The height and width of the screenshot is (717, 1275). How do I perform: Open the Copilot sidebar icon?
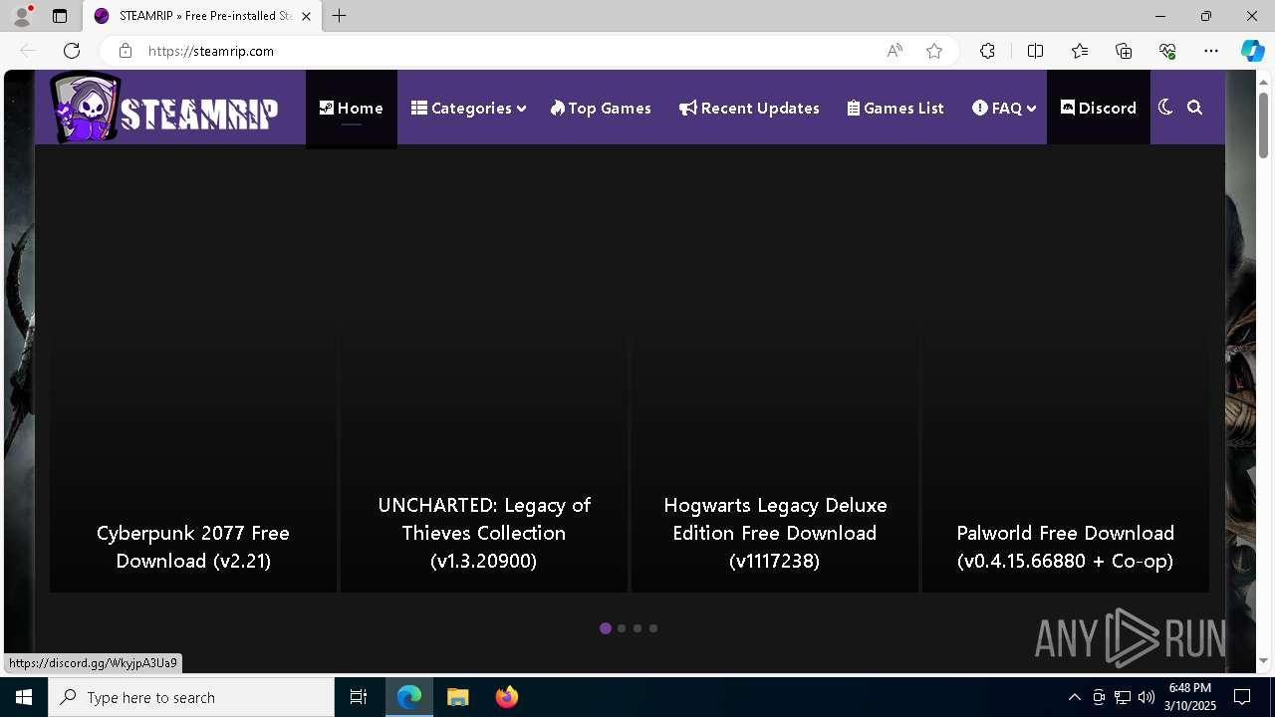1252,51
